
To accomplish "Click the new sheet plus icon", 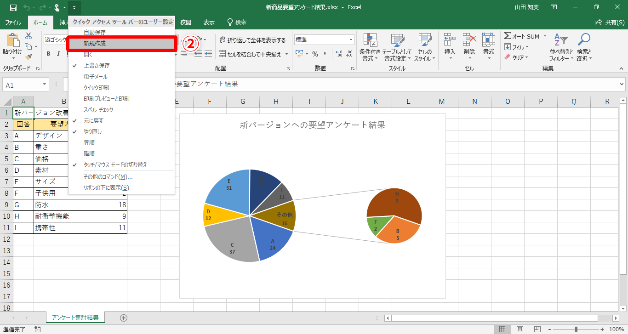I will (x=123, y=317).
